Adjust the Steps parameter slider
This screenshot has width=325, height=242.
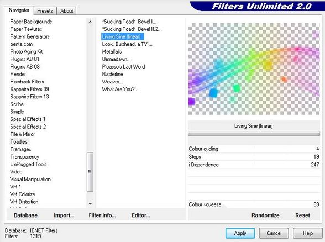[254, 157]
